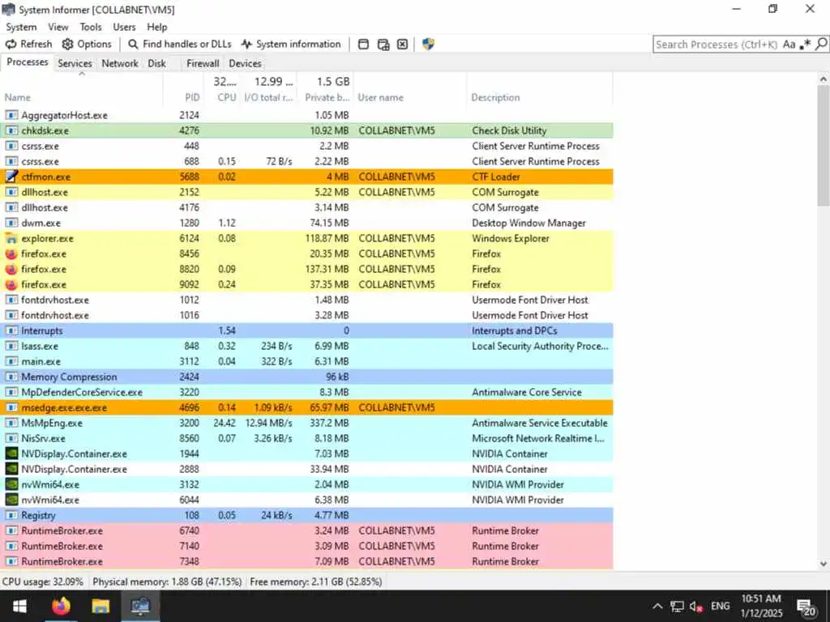Click the find window toolbar icon

pyautogui.click(x=364, y=45)
